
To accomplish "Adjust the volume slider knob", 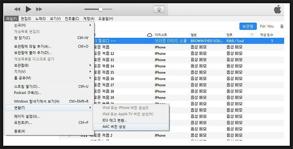I will (x=101, y=9).
